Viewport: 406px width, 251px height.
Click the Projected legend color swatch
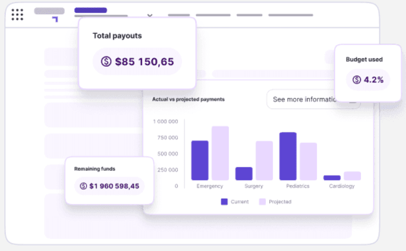tap(262, 202)
